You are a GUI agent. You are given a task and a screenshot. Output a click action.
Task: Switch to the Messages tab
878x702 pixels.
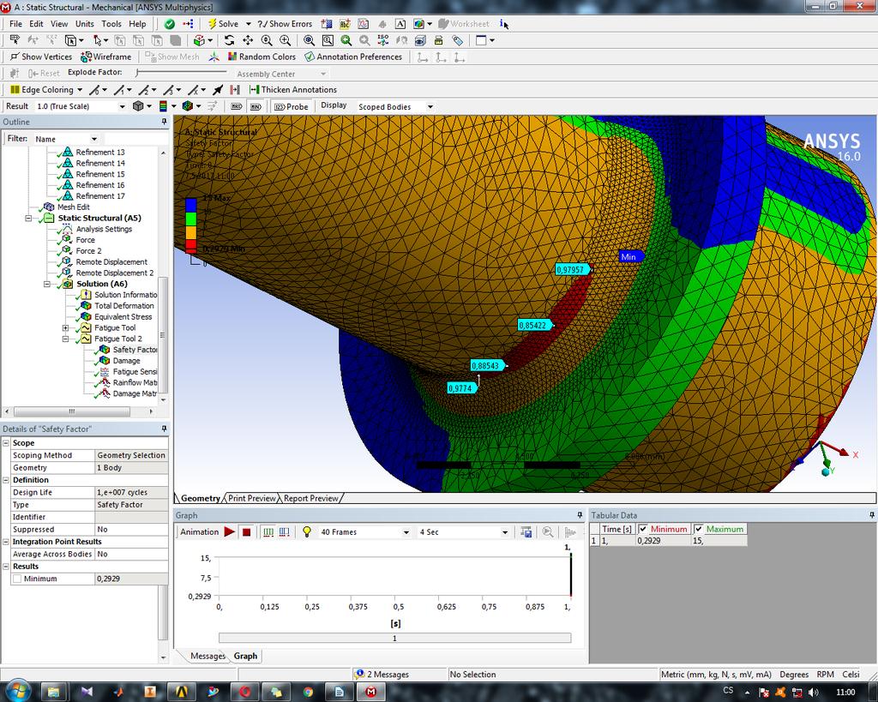[207, 656]
